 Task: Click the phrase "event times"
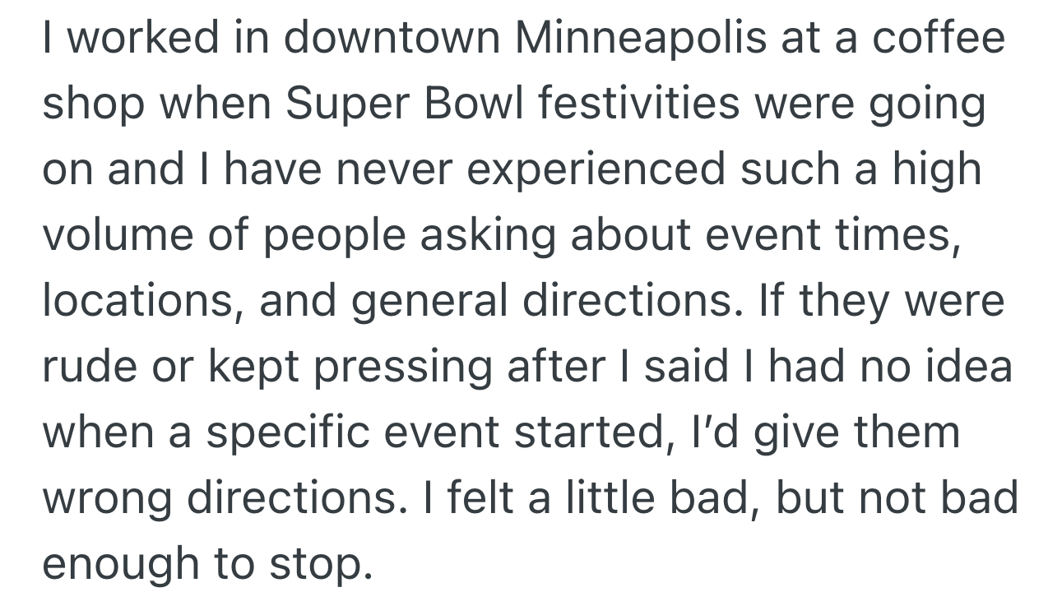pyautogui.click(x=832, y=236)
